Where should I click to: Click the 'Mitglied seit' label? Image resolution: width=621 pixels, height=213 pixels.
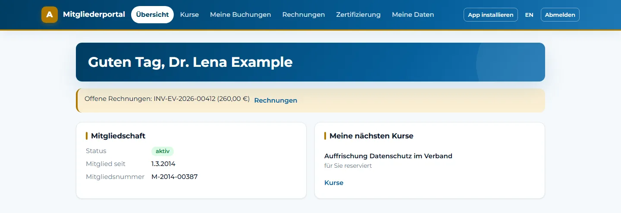point(106,164)
